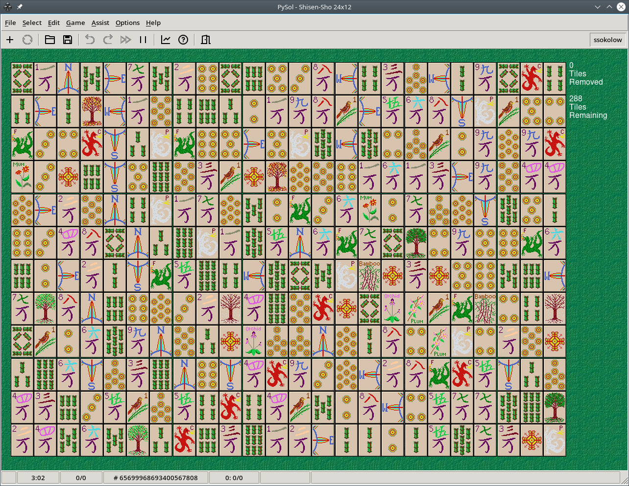Screen dimensions: 629x486
Task: Expand the Options menu
Action: click(127, 23)
